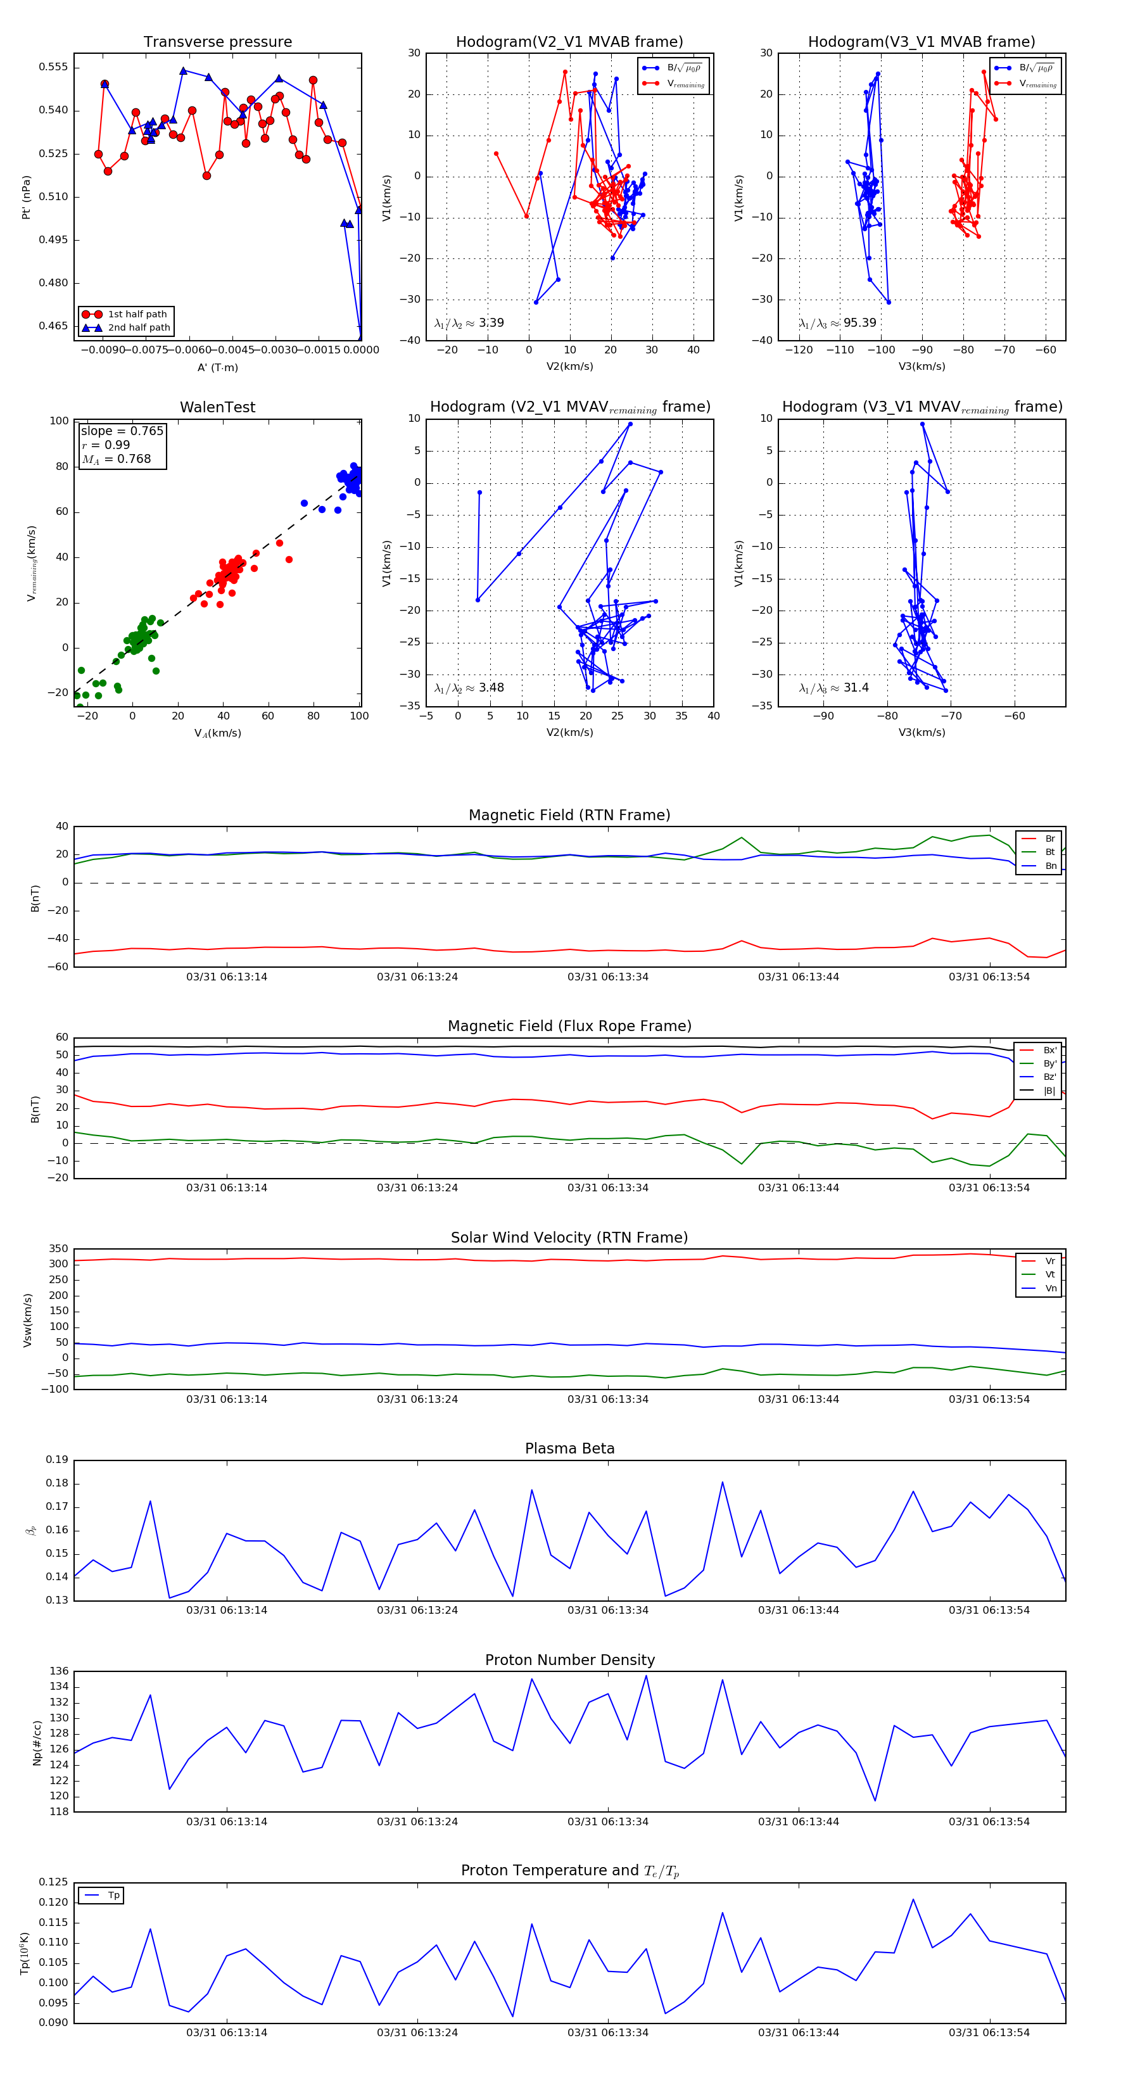Screen dimensions: 1140x2090
Task: Click the "Vr" legend entry
Action: [x=1039, y=1261]
